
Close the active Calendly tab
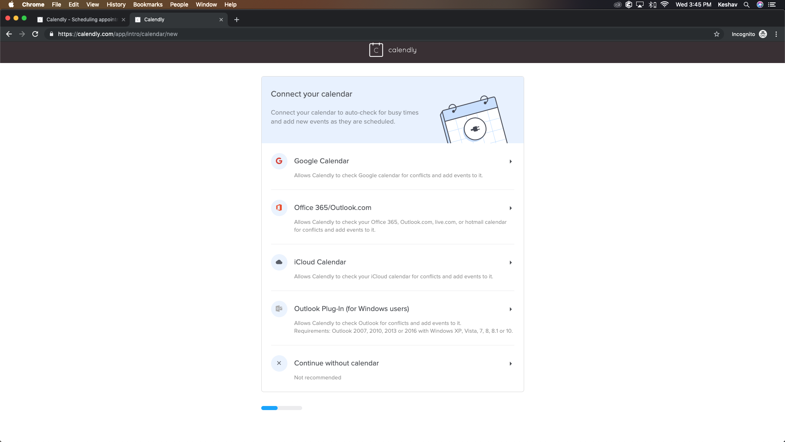[x=221, y=20]
